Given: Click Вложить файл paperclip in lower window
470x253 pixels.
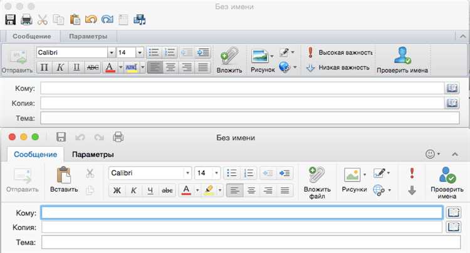Looking at the screenshot, I should [x=317, y=183].
